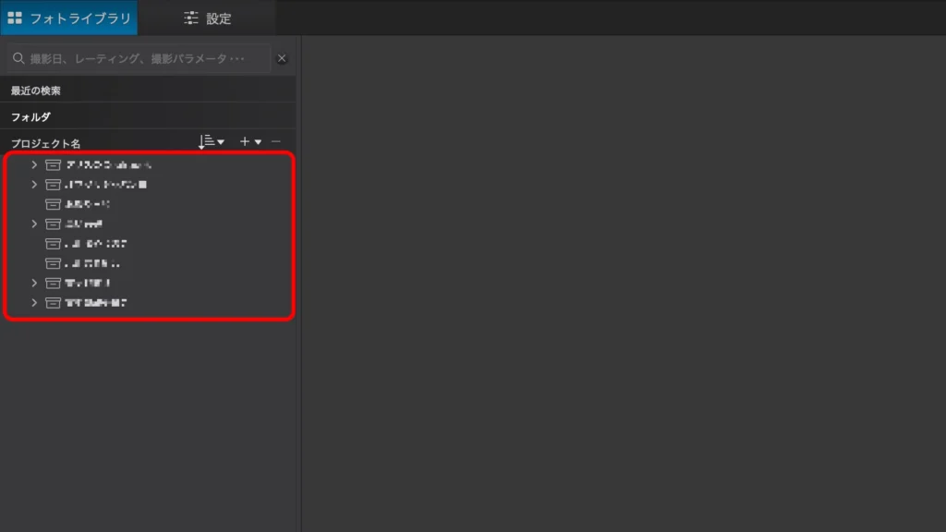Viewport: 946px width, 532px height.
Task: Open the 設定 tab
Action: [x=207, y=18]
